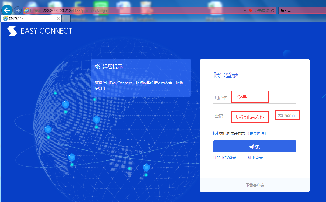Close the 欢迎访问 tab
Screen dimensions: 326x202
click(x=58, y=19)
